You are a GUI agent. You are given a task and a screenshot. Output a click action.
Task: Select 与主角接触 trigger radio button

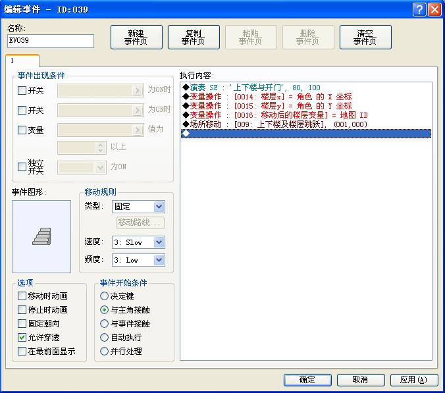point(104,309)
